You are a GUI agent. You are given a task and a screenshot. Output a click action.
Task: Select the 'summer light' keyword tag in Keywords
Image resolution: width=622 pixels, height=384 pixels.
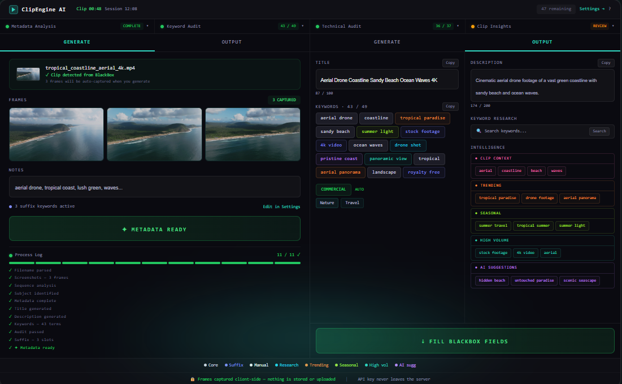coord(377,132)
